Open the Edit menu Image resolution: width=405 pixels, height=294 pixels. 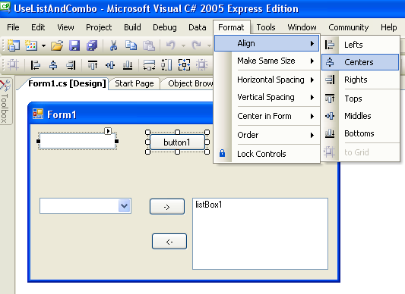tap(38, 27)
